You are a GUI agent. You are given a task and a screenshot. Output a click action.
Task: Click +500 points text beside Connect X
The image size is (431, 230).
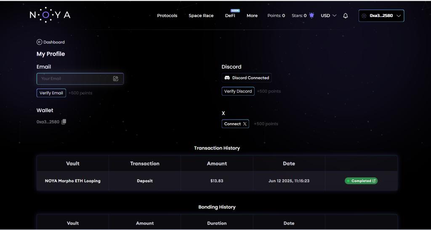(x=266, y=124)
